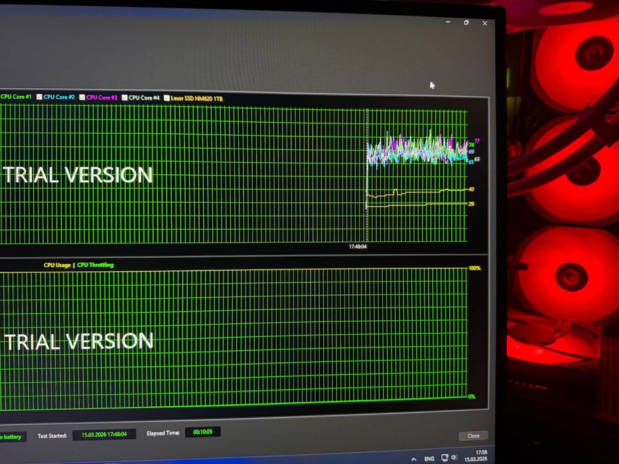Click the Close button
Screen dimensions: 619x464
point(473,435)
